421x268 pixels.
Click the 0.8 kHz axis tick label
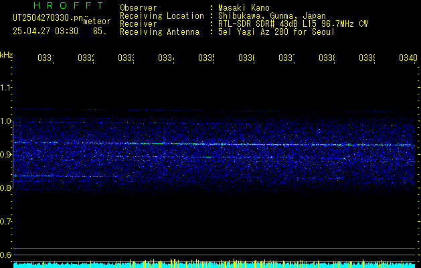[5, 188]
